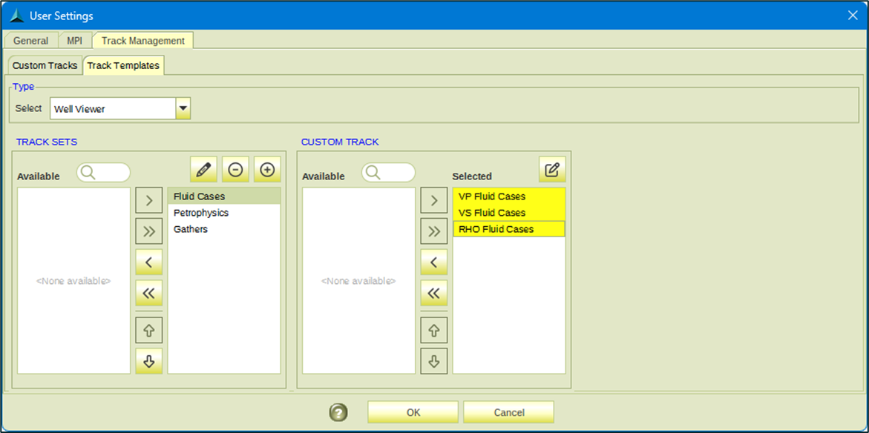Add a new track set with plus icon
869x433 pixels.
pos(267,170)
